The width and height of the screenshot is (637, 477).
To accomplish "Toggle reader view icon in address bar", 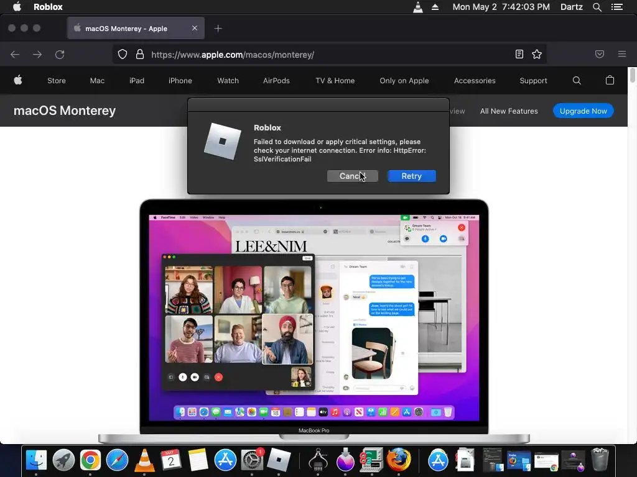I will [519, 55].
